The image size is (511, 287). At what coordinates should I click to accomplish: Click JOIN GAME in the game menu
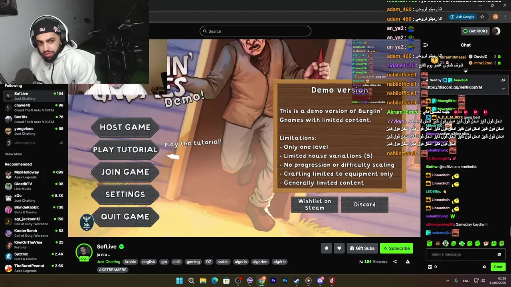click(x=125, y=172)
